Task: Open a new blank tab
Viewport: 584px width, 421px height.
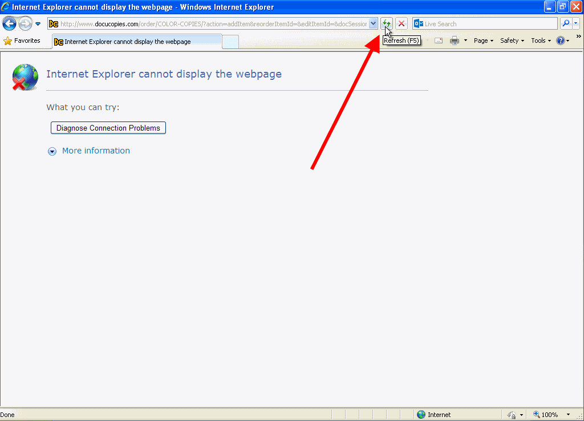Action: [230, 42]
